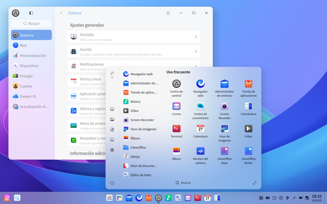Open LibreOffice Writer from the launcher
The width and height of the screenshot is (327, 204).
pos(248,151)
